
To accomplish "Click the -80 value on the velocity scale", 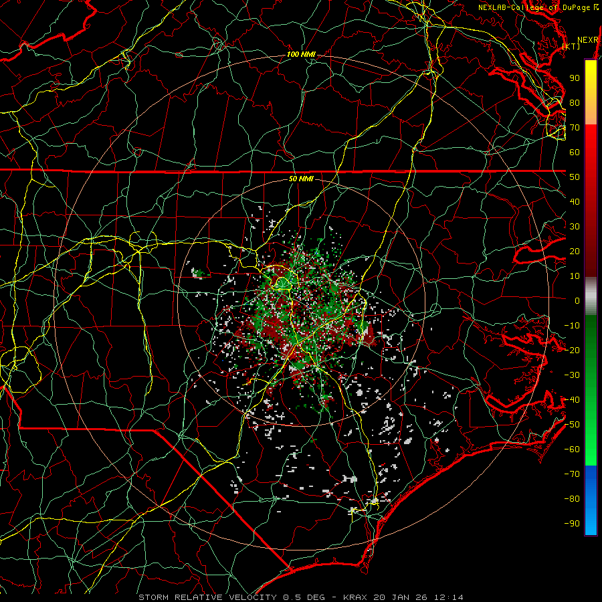I will (572, 499).
